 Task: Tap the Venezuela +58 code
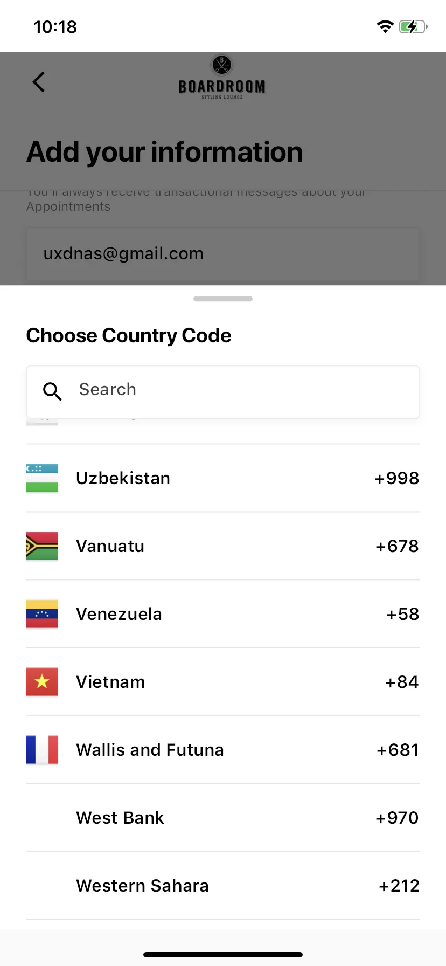point(403,614)
